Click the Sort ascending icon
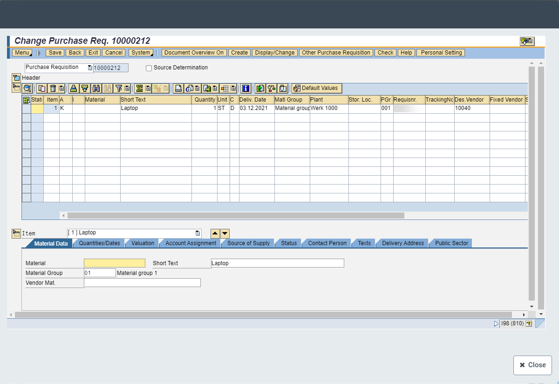The height and width of the screenshot is (384, 559). (x=73, y=88)
